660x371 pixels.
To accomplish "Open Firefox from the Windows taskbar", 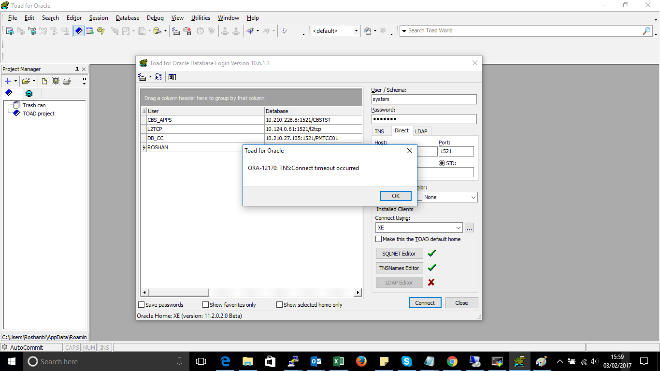I will pyautogui.click(x=360, y=361).
